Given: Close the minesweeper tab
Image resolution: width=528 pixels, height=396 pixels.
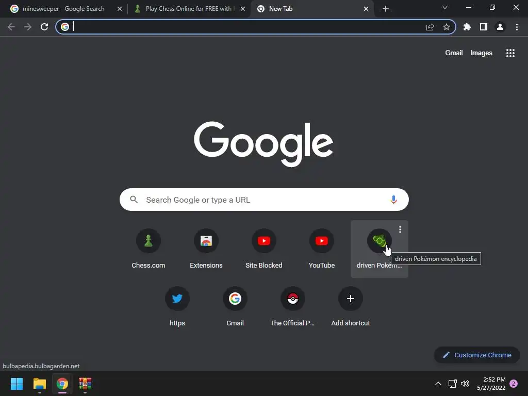Looking at the screenshot, I should (x=120, y=9).
